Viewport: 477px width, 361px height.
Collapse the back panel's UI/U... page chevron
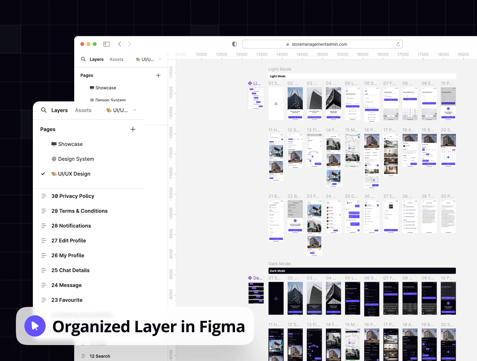tap(160, 59)
